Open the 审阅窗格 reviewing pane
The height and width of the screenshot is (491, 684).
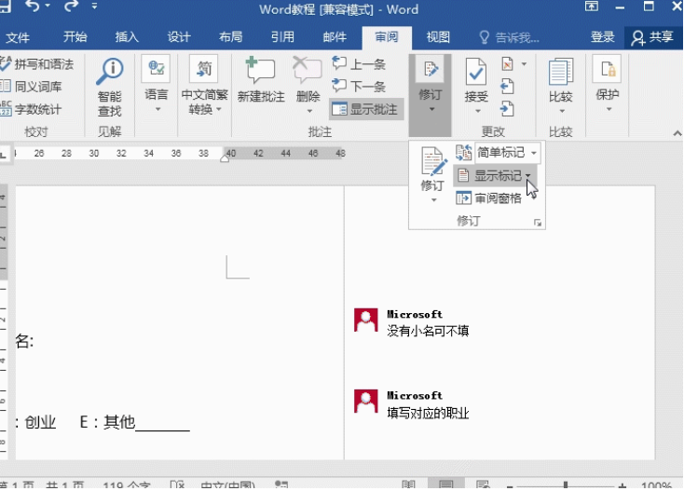point(488,198)
